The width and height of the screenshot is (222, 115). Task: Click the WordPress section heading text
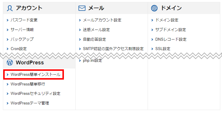(30, 63)
